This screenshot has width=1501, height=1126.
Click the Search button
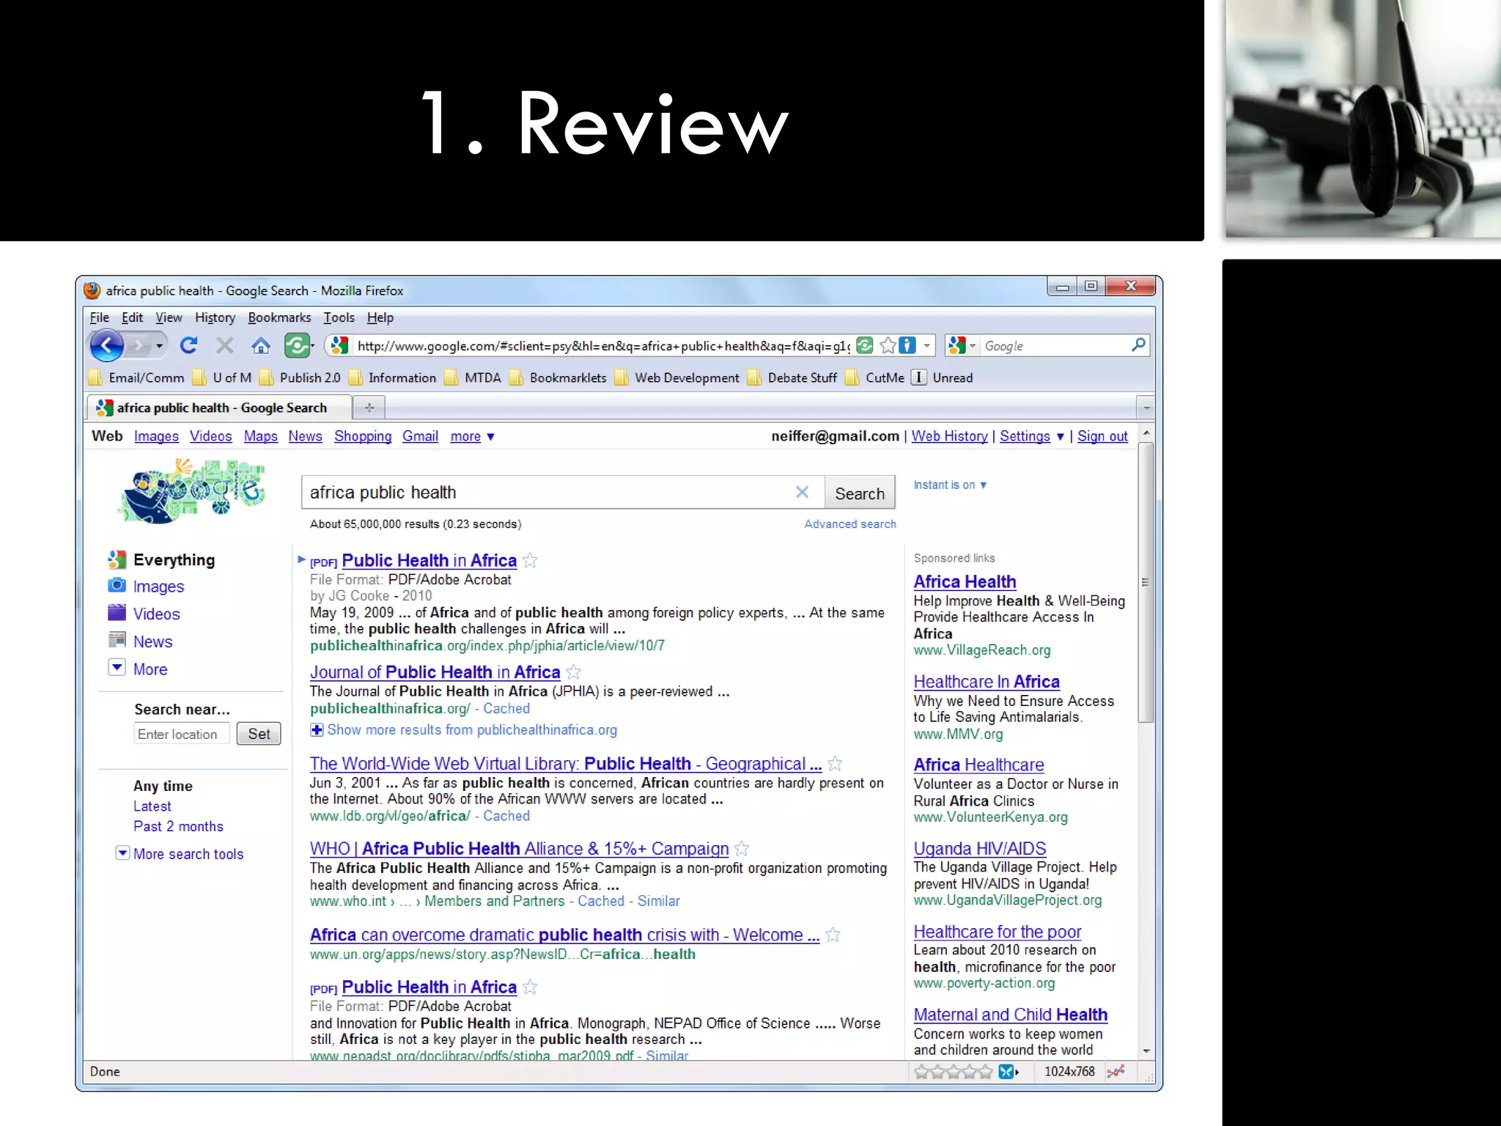[x=860, y=493]
